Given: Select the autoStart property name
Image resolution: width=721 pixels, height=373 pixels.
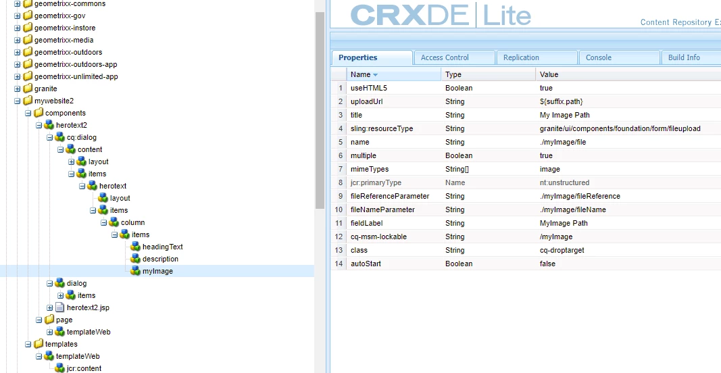Looking at the screenshot, I should [366, 264].
